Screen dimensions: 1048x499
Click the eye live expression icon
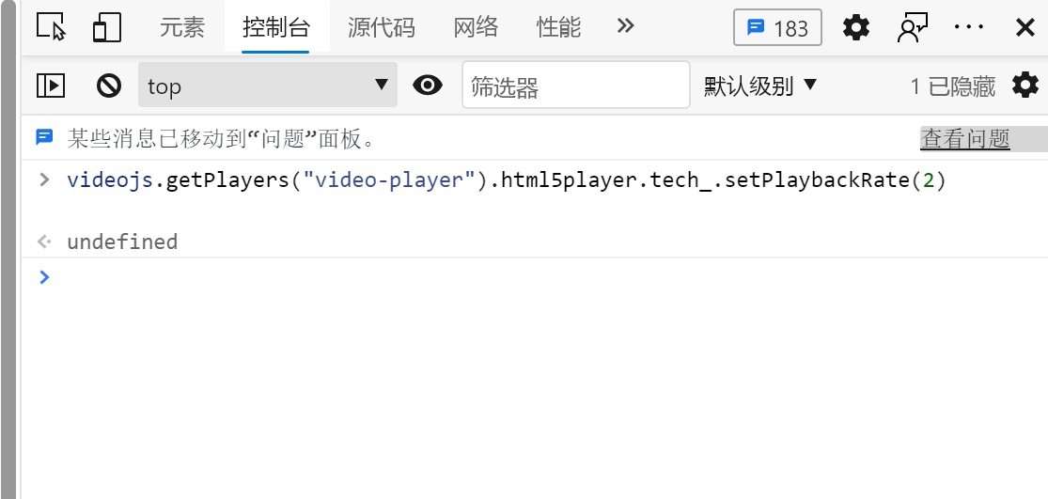[428, 85]
